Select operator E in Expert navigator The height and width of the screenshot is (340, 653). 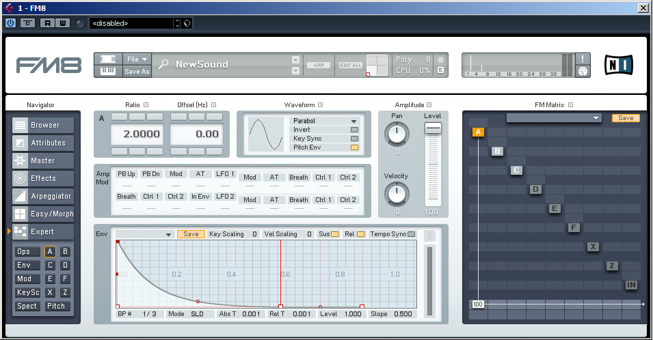point(50,279)
